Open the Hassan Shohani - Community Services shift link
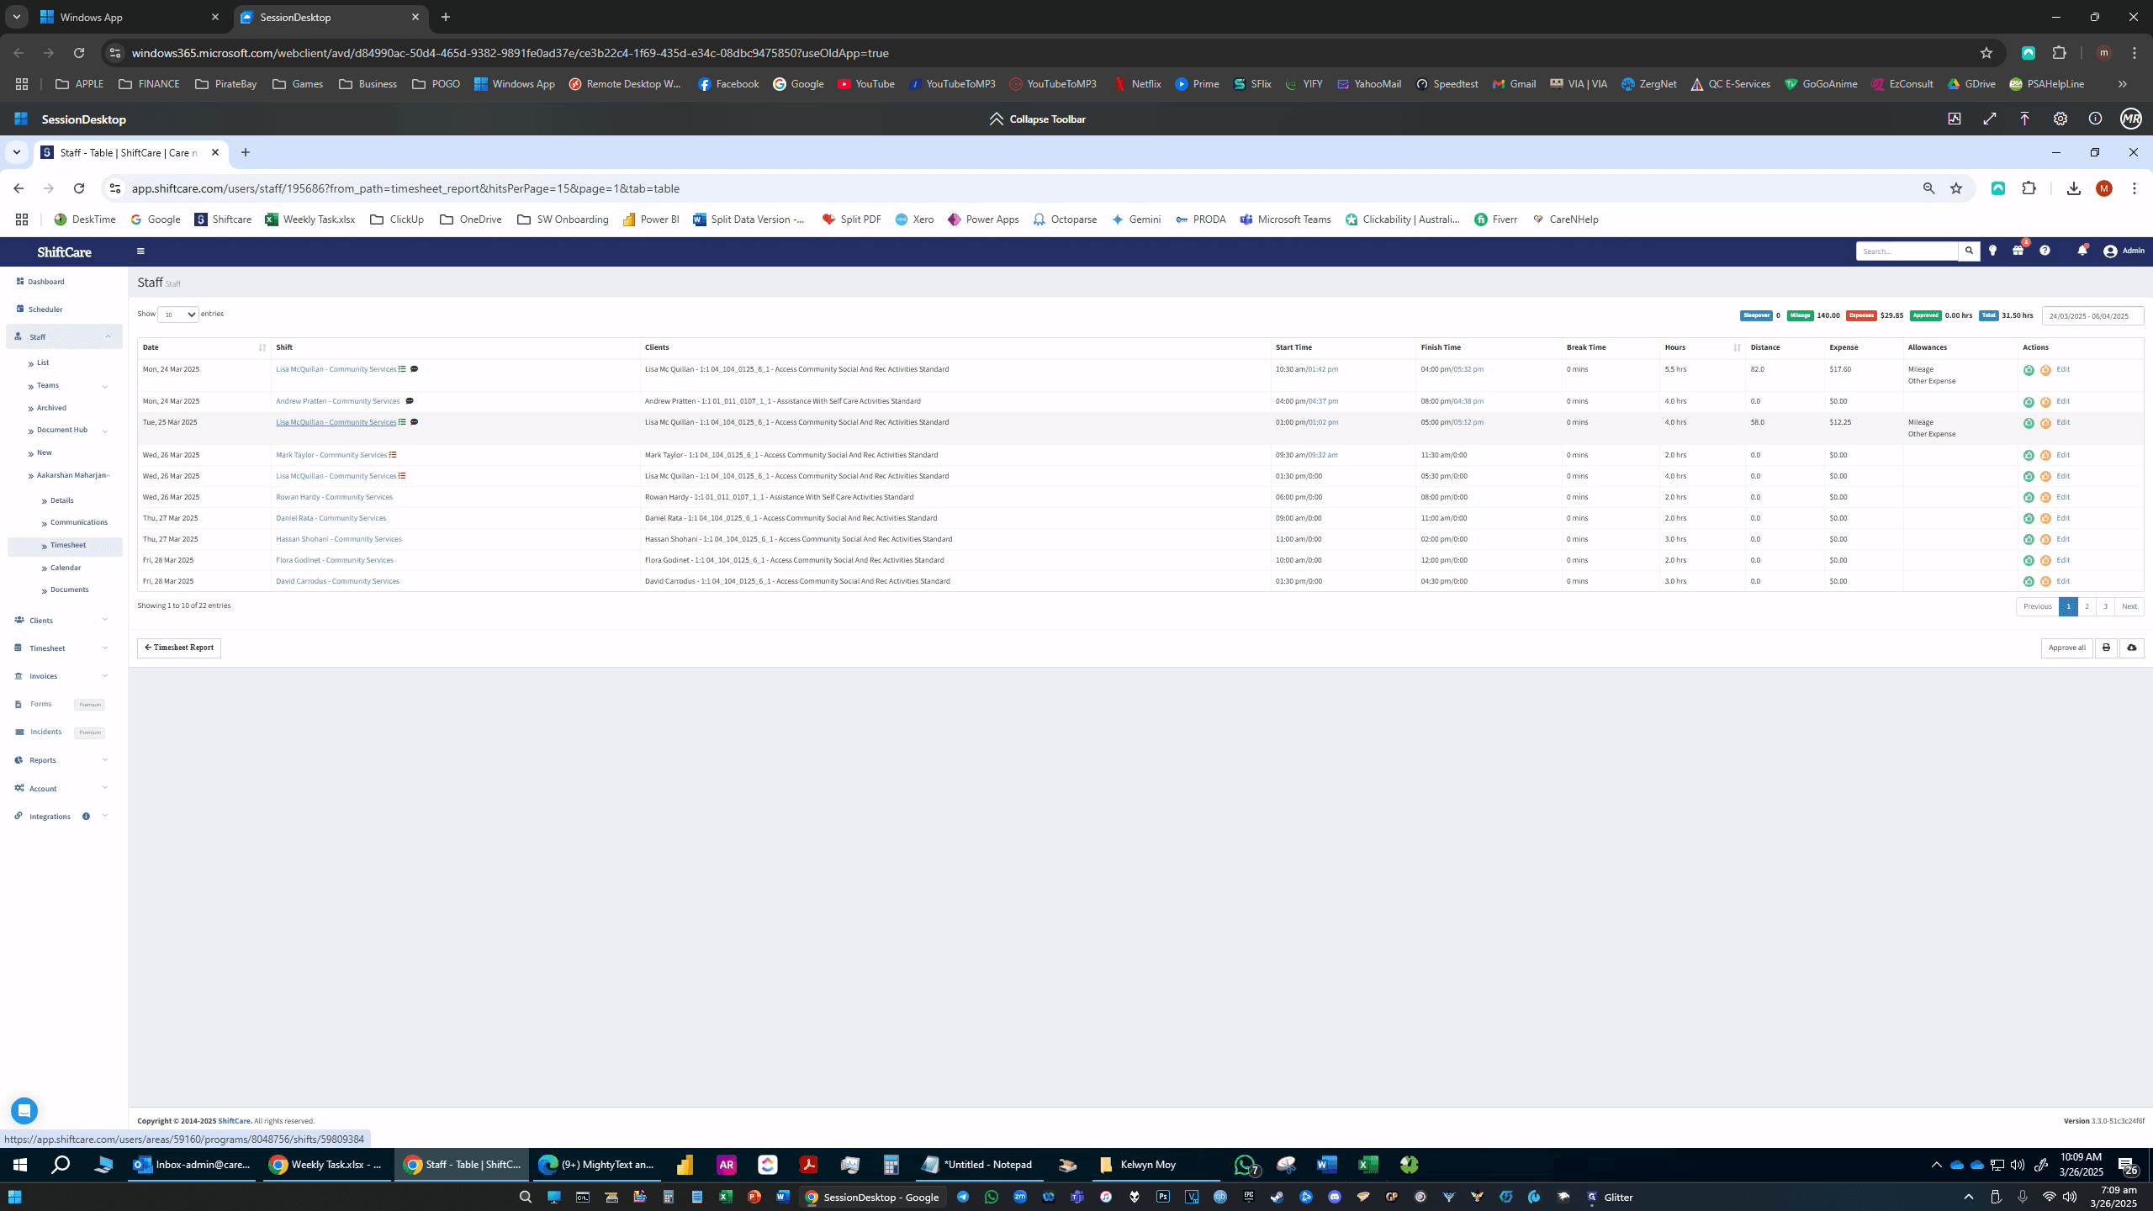 pyautogui.click(x=339, y=539)
